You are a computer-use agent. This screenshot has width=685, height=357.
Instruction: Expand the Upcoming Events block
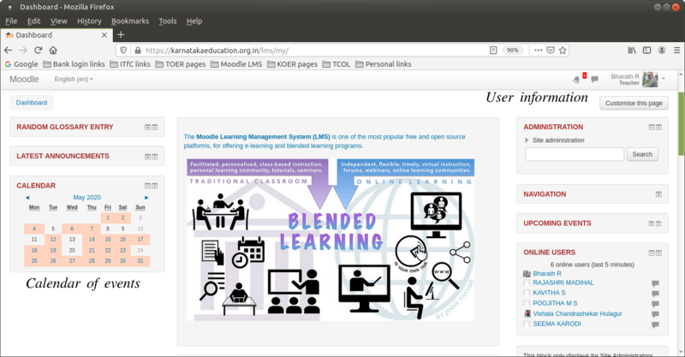pos(652,223)
